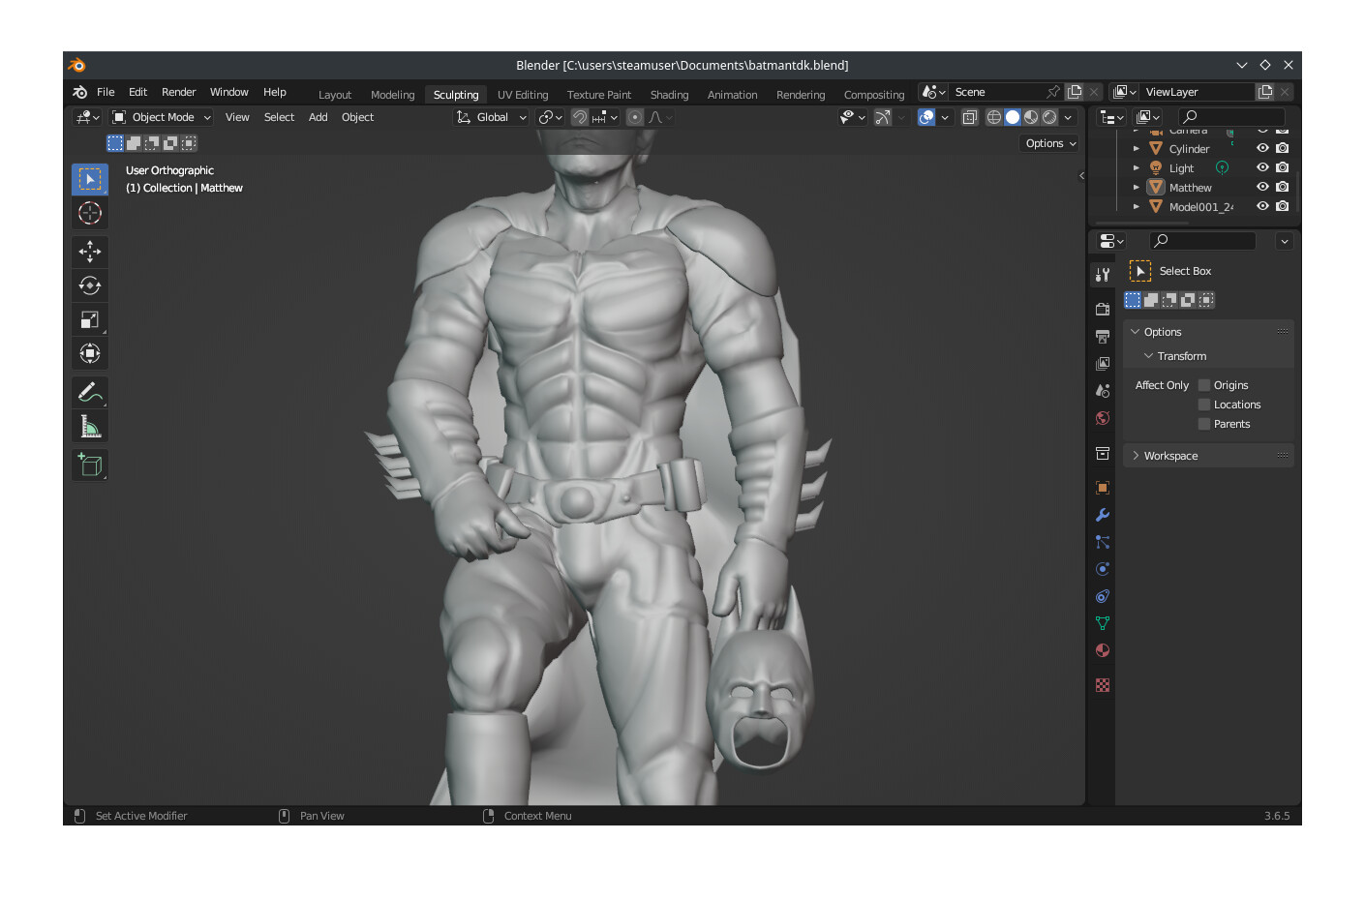
Task: Open the pivot point dropdown
Action: pos(551,117)
